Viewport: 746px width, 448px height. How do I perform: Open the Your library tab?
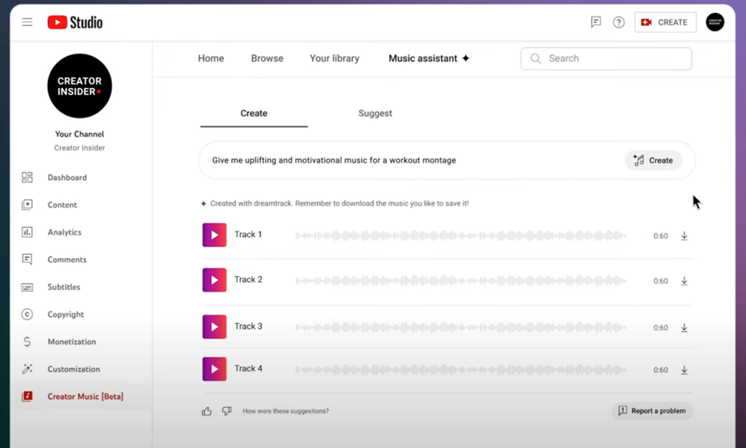click(x=334, y=58)
